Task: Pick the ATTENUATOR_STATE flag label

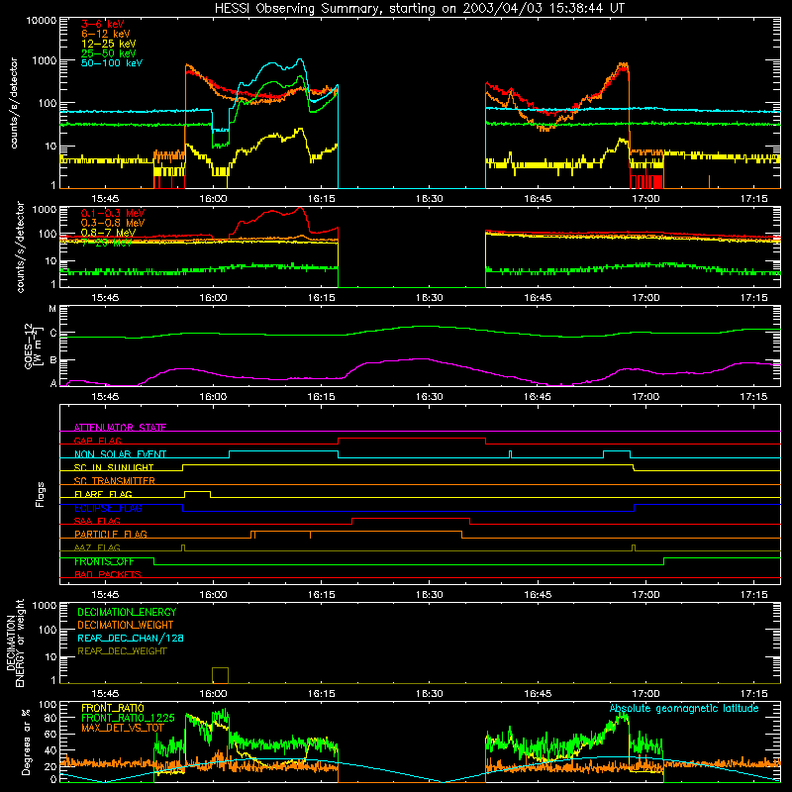Action: coord(120,428)
